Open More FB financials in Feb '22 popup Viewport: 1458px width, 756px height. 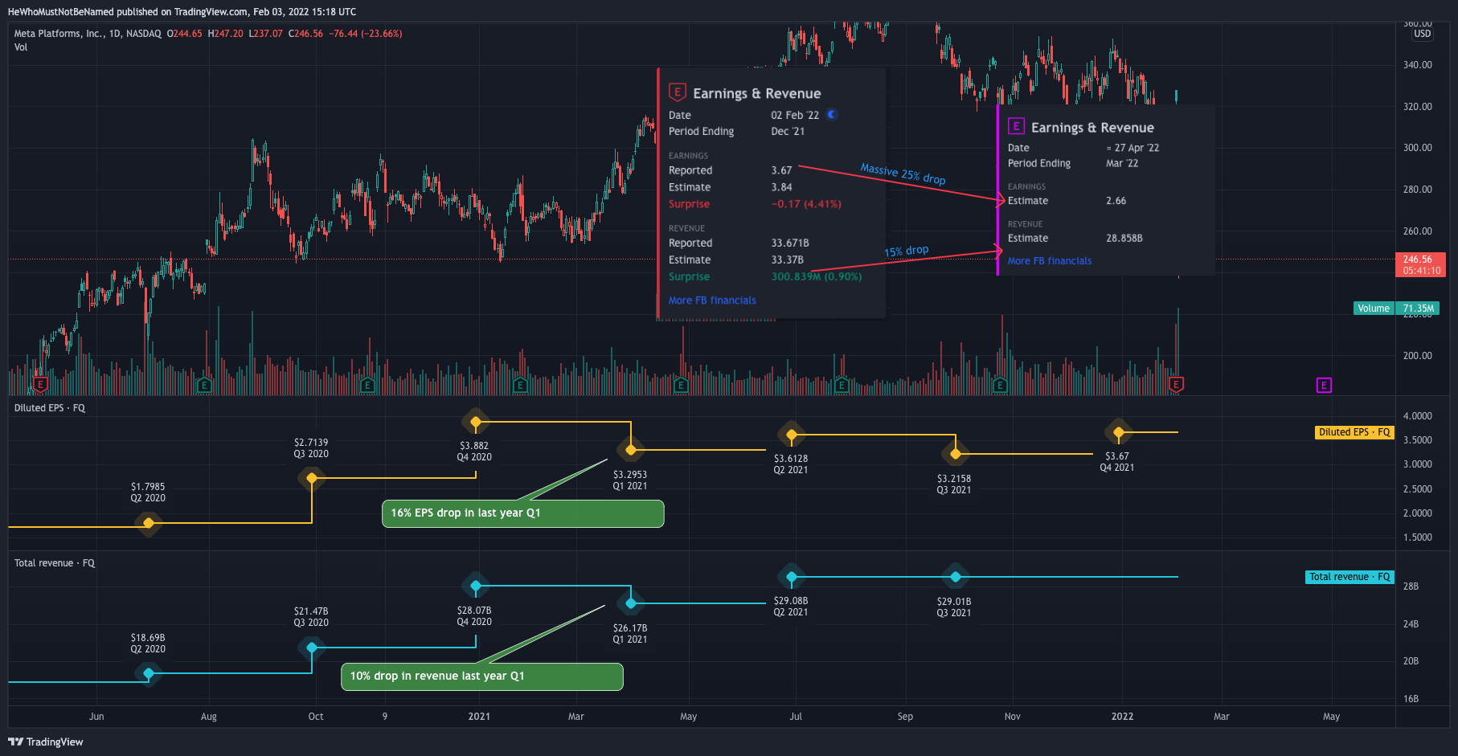(x=712, y=300)
